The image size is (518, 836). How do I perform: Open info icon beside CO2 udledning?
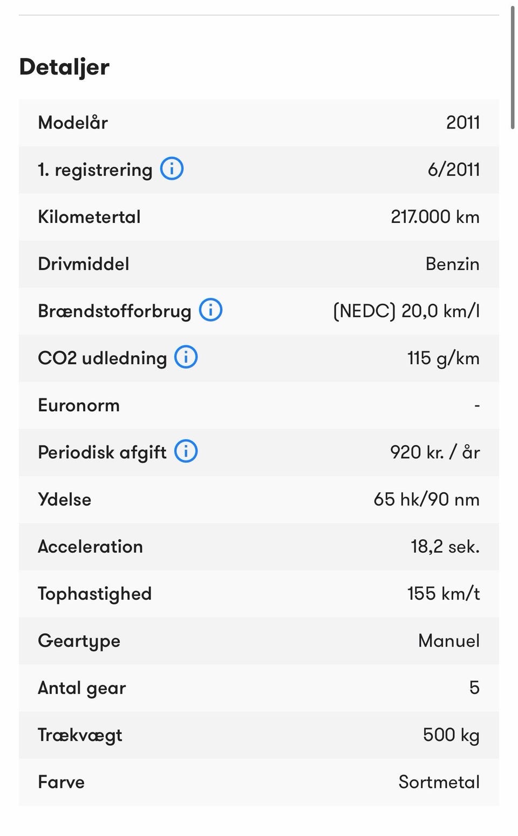point(186,357)
